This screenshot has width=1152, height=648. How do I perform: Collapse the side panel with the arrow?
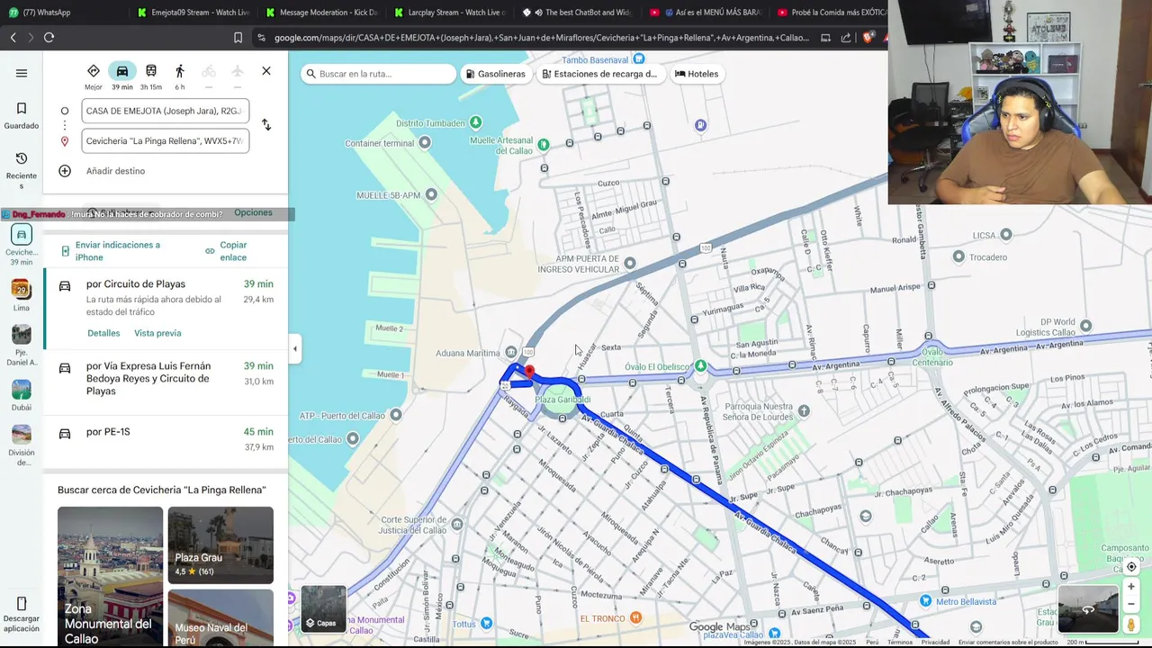pyautogui.click(x=294, y=349)
